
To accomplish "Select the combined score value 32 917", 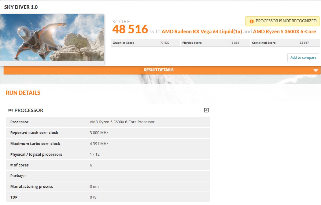I will pyautogui.click(x=304, y=43).
